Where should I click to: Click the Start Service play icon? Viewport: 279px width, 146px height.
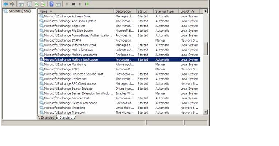pos(67,4)
